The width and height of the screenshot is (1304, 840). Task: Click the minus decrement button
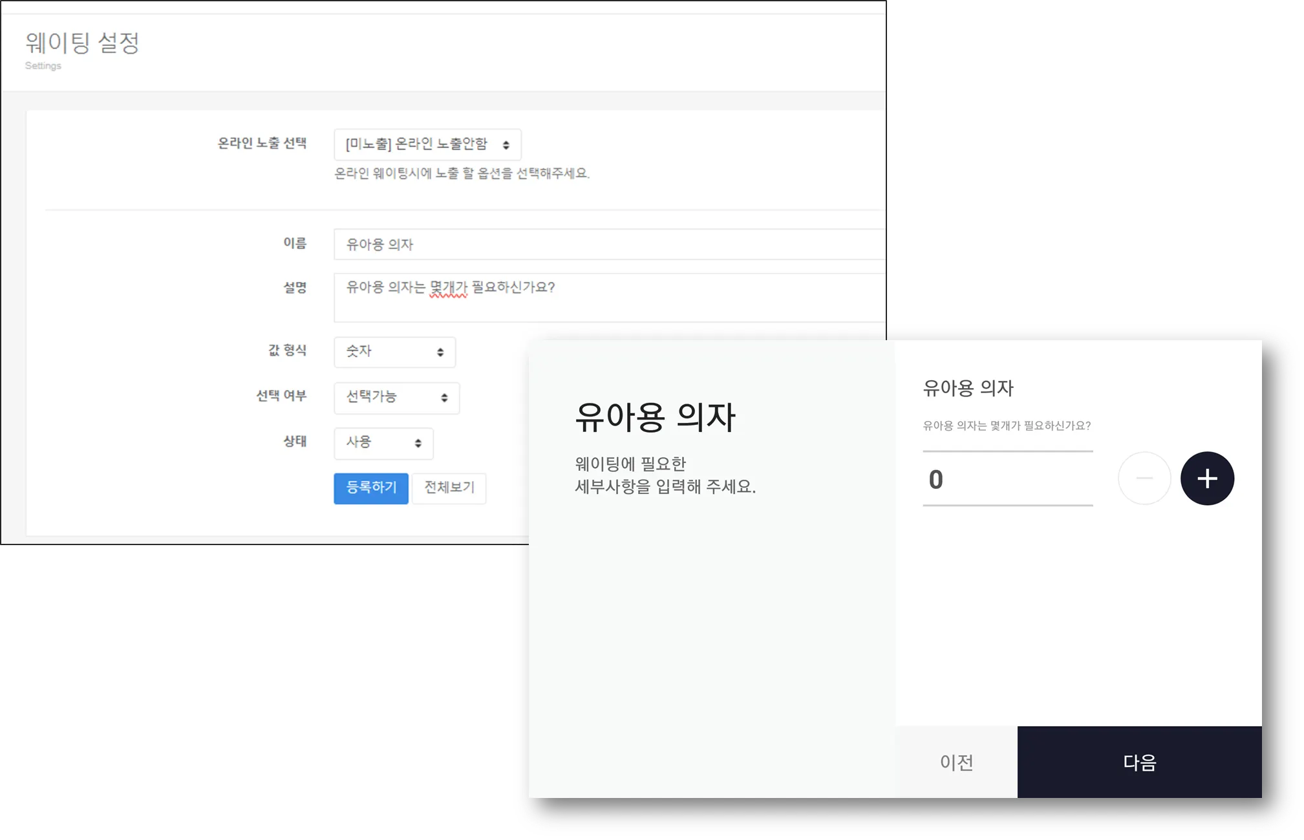click(1144, 479)
